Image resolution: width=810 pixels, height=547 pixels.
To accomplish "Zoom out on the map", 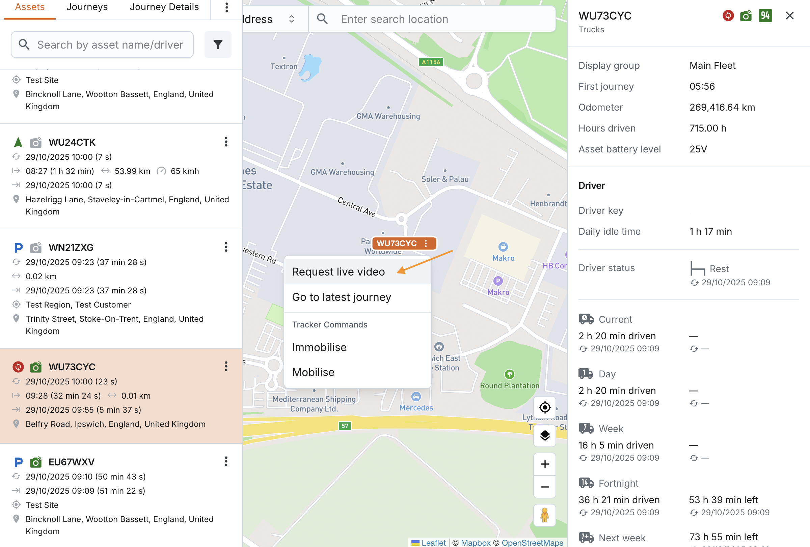I will click(x=545, y=487).
